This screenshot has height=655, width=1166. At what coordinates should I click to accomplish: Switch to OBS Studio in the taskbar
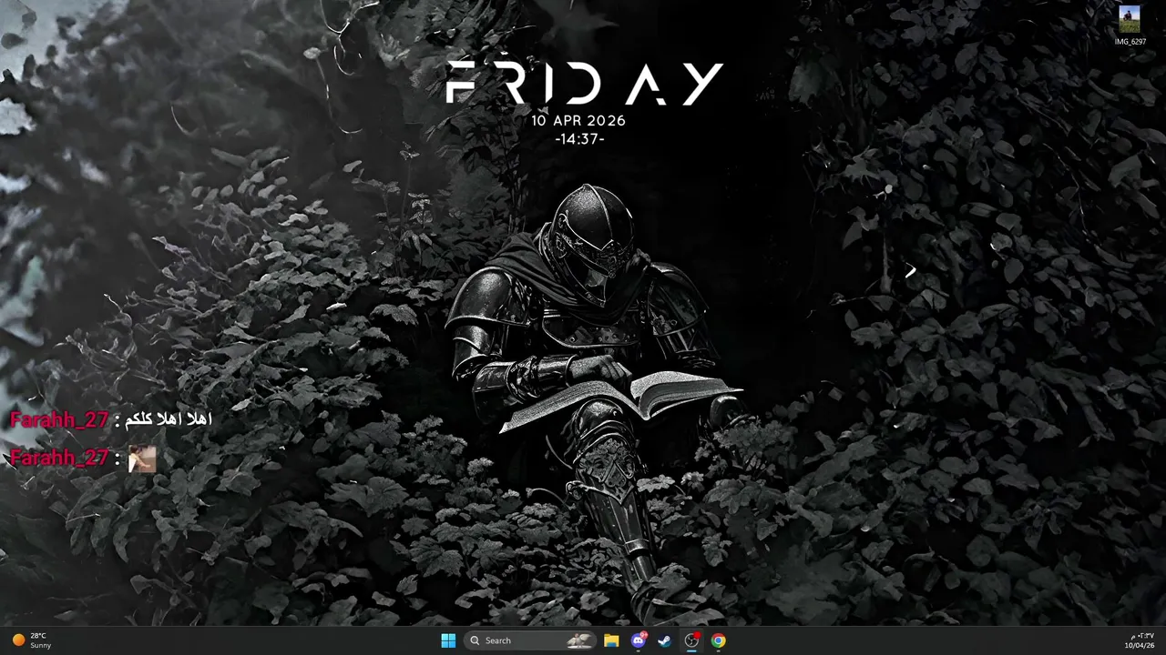point(691,640)
